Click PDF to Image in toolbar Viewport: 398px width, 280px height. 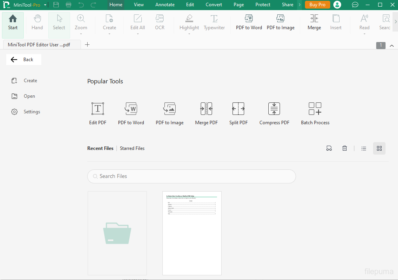[280, 22]
